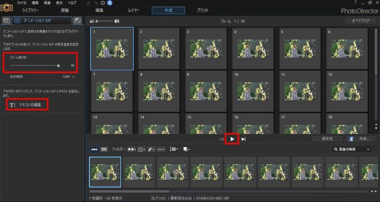Click the large thumbnail size icon

point(117,21)
